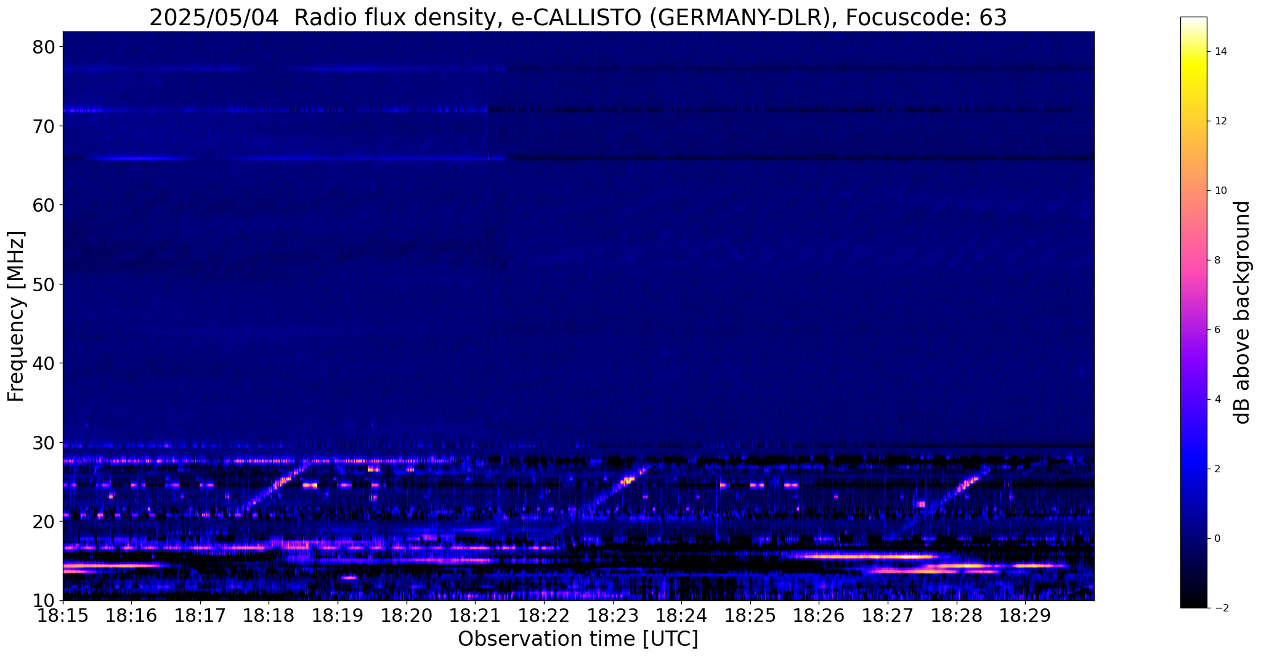The image size is (1261, 657).
Task: Click the colorbar tick label 2
Action: (x=1216, y=469)
